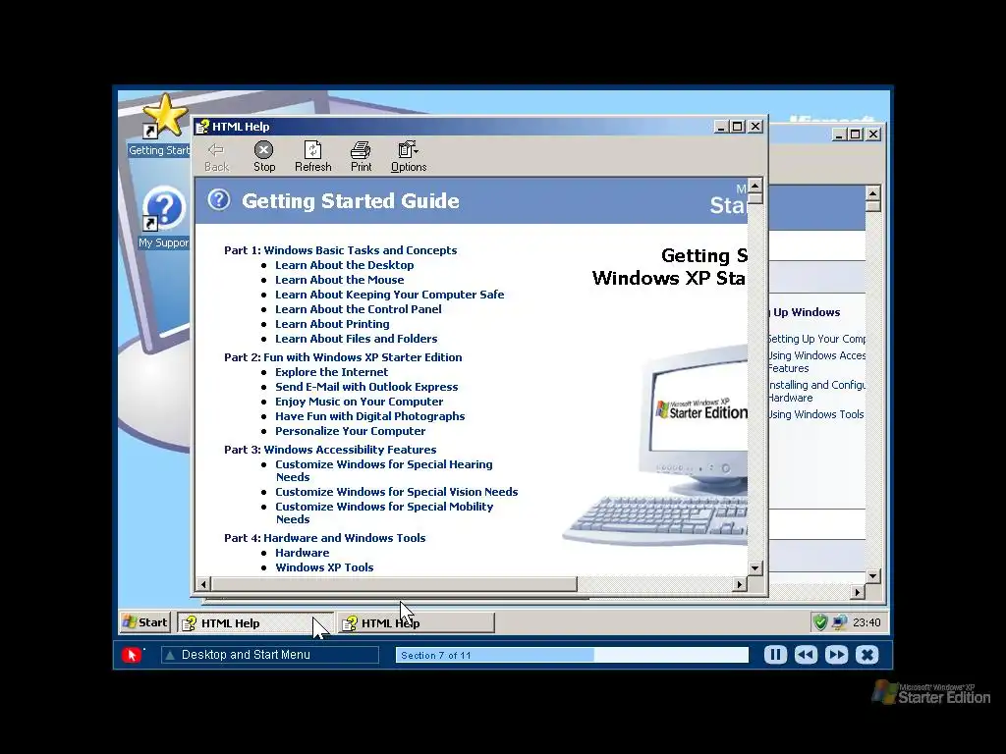Rewind to the previous tutorial section
Screen dimensions: 1006x754
[806, 655]
